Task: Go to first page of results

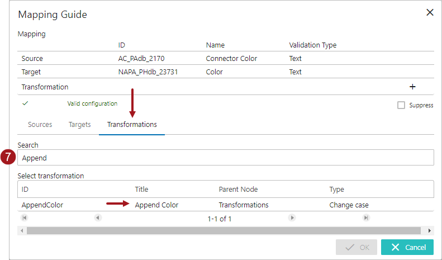Action: coord(24,218)
